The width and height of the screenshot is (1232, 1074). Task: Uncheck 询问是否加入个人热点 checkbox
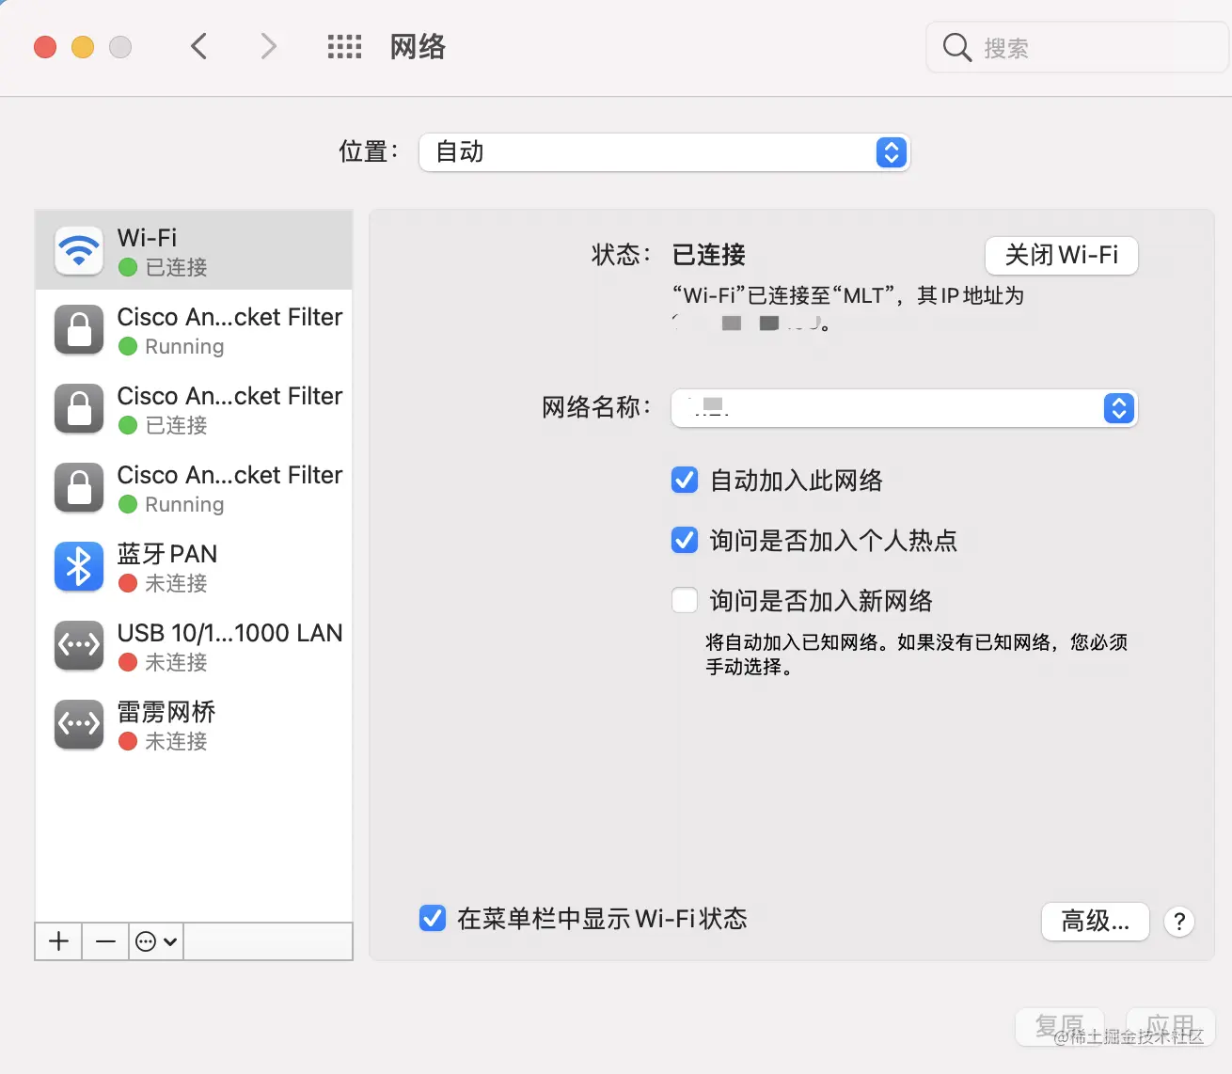685,540
